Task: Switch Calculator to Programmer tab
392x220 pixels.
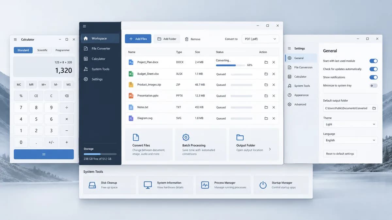Action: click(x=63, y=50)
